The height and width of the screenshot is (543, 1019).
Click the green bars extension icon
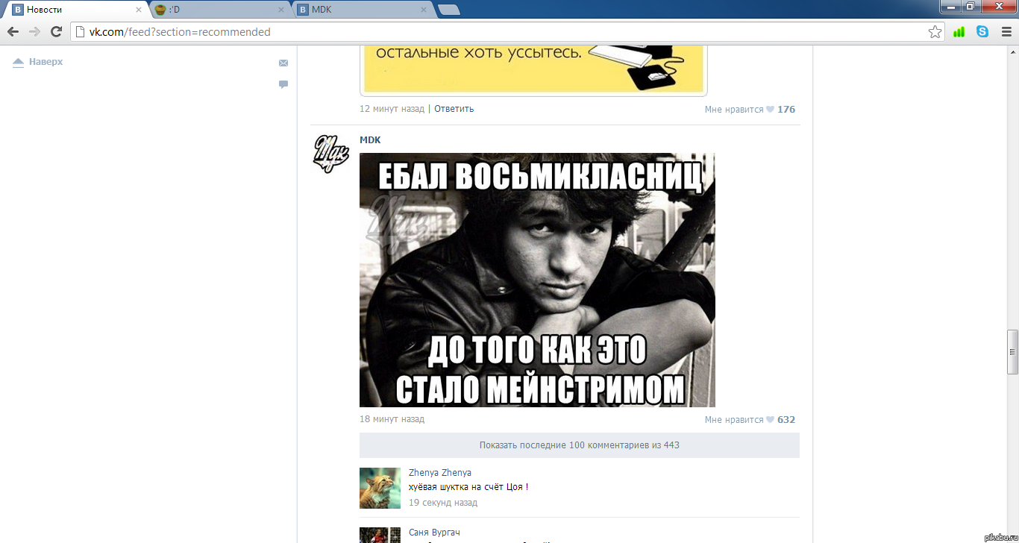point(959,32)
